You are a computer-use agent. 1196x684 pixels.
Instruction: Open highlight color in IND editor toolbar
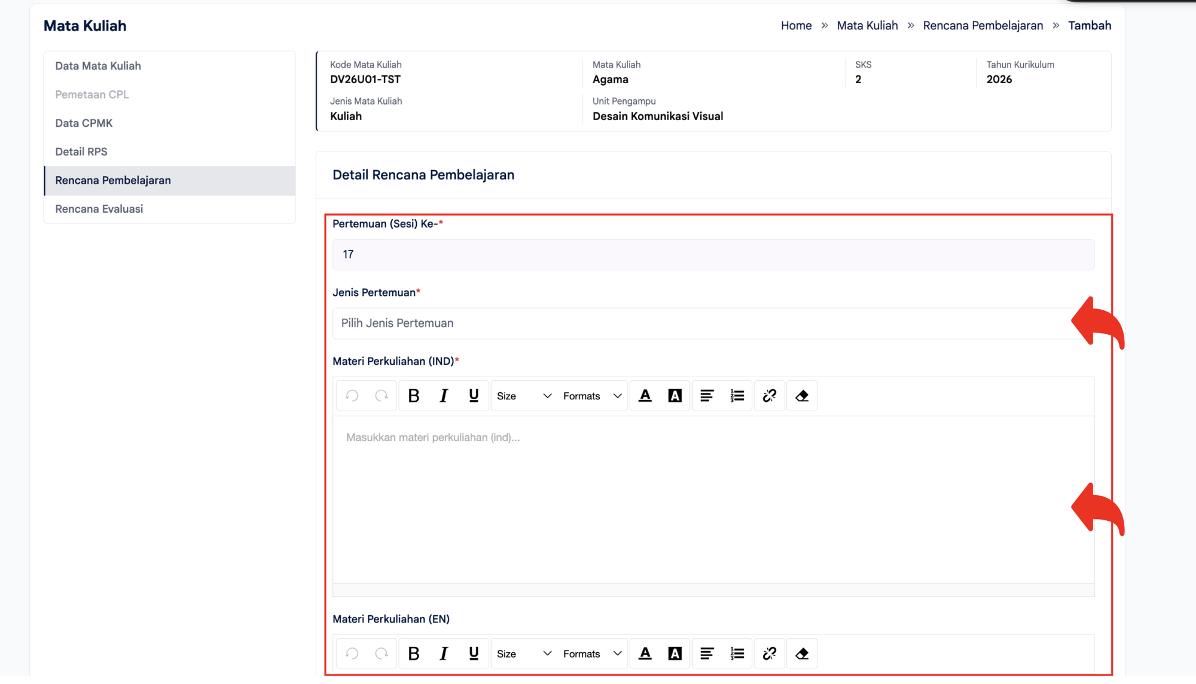pyautogui.click(x=675, y=396)
